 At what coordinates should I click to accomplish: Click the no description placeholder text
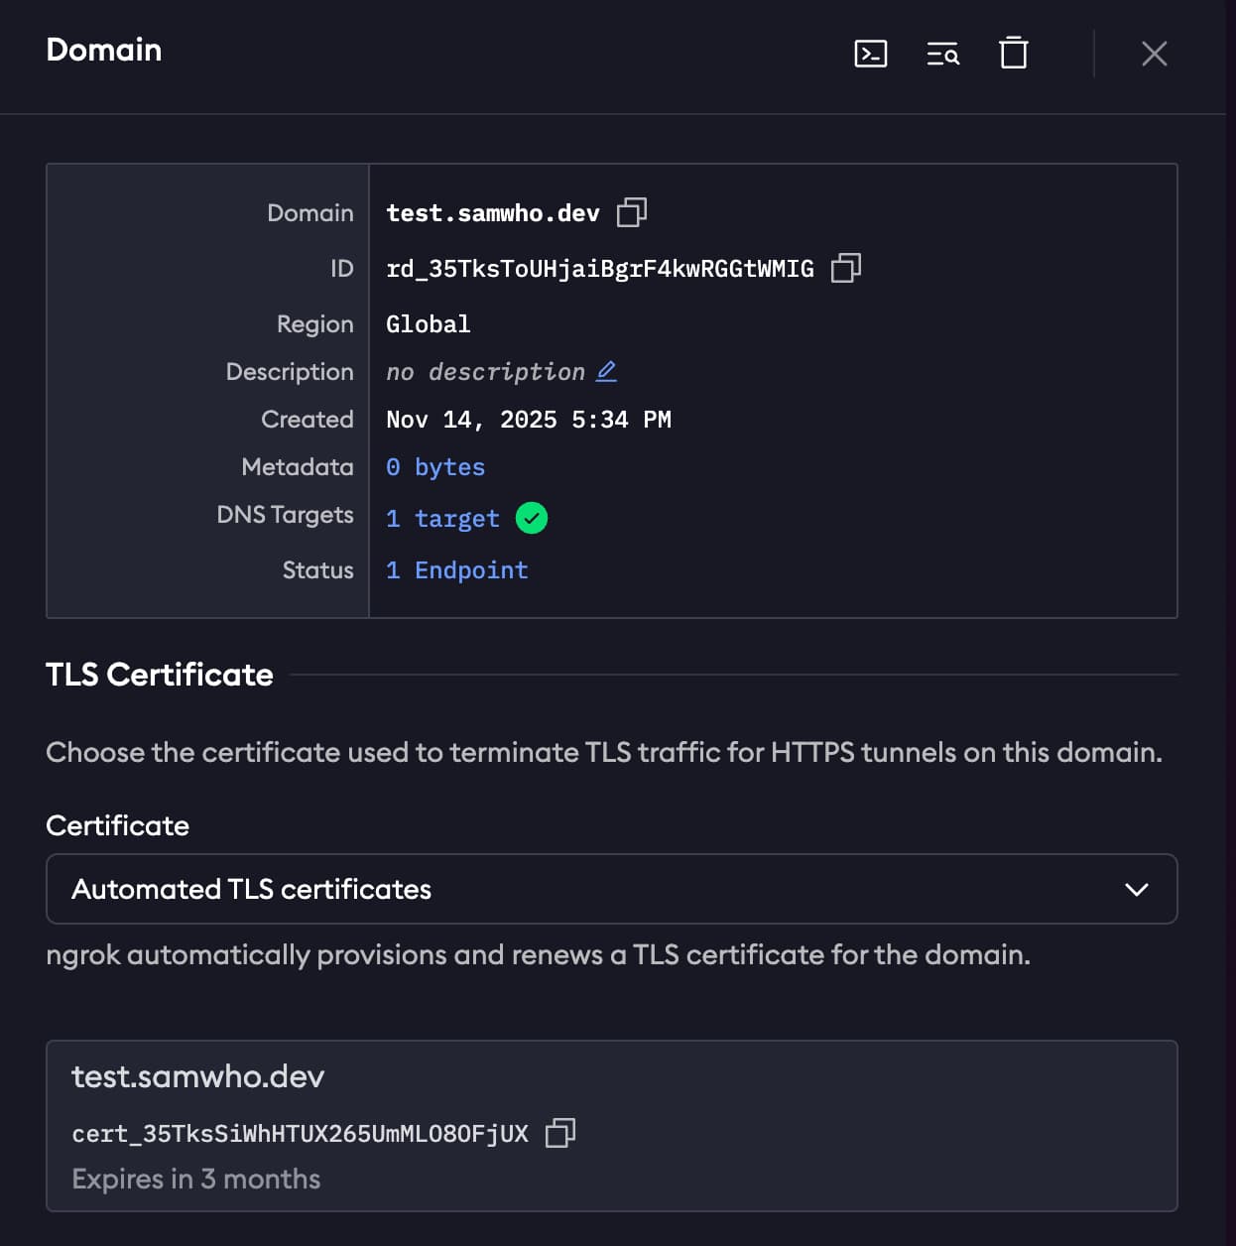(485, 371)
